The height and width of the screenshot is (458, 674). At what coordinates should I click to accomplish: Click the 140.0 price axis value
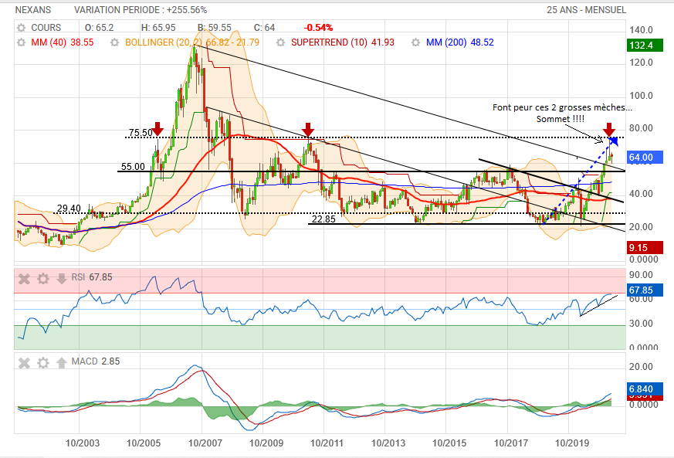641,30
